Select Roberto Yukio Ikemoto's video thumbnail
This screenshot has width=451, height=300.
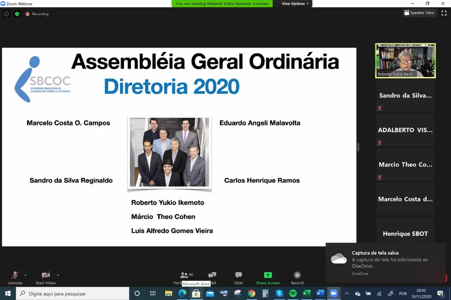[406, 61]
